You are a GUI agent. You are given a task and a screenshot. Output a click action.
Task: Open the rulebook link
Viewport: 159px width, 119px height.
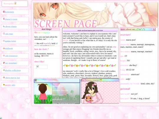[x=9, y=48]
